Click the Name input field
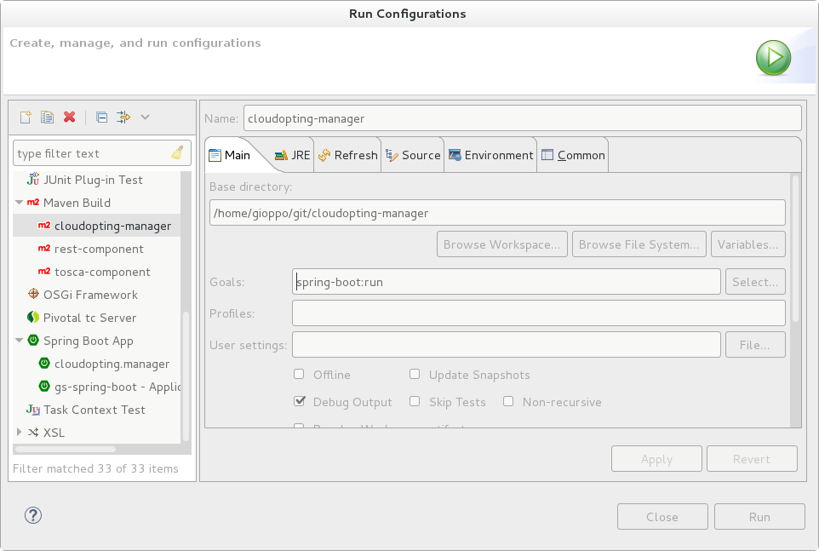This screenshot has width=819, height=551. tap(523, 118)
